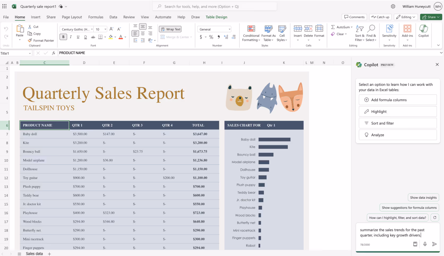Screen dimensions: 444x256
Task: Click the Delete cells icon
Action: coord(308,29)
